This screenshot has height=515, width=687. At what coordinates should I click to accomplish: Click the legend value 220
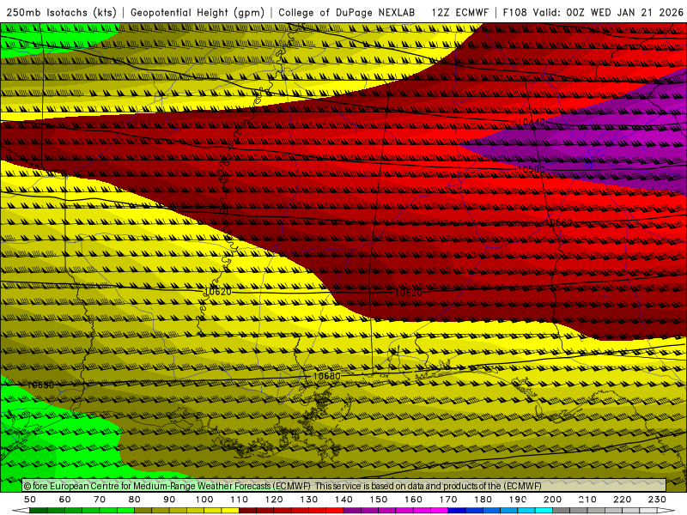coord(622,500)
